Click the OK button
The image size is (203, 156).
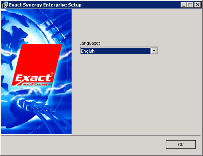point(181,145)
